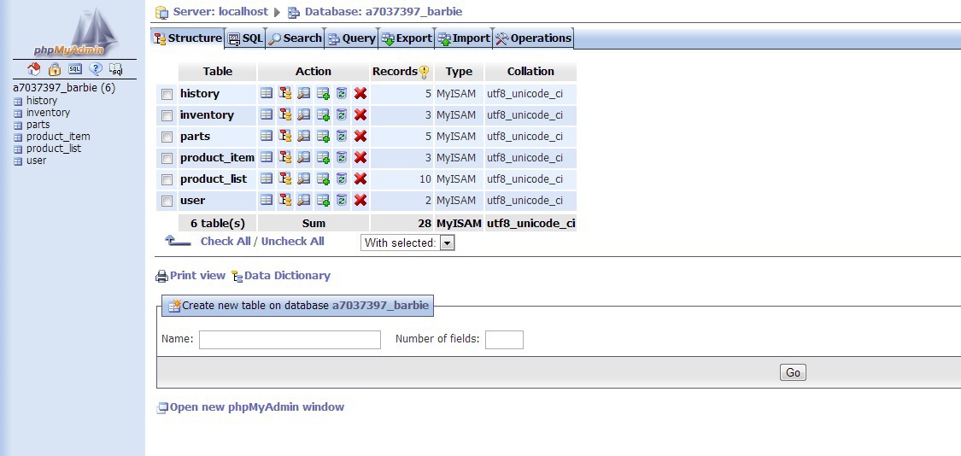The image size is (961, 456).
Task: Open the Operations tab
Action: pos(533,38)
